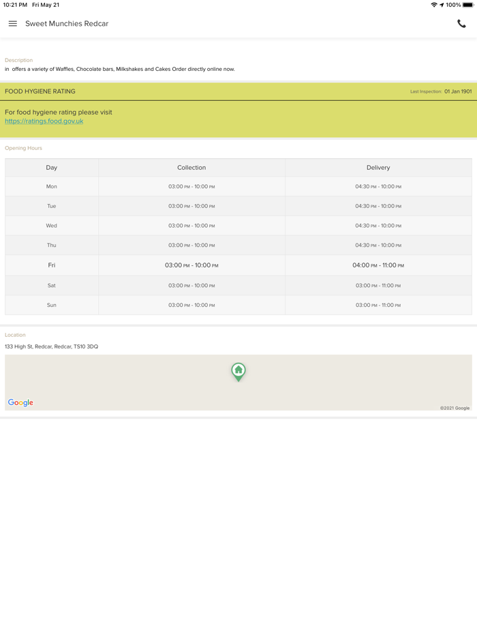The image size is (477, 637).
Task: Select the Thu day cell
Action: coord(52,245)
